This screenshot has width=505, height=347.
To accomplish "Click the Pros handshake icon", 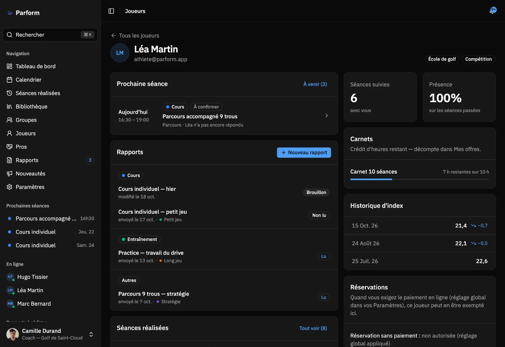I will click(x=9, y=147).
